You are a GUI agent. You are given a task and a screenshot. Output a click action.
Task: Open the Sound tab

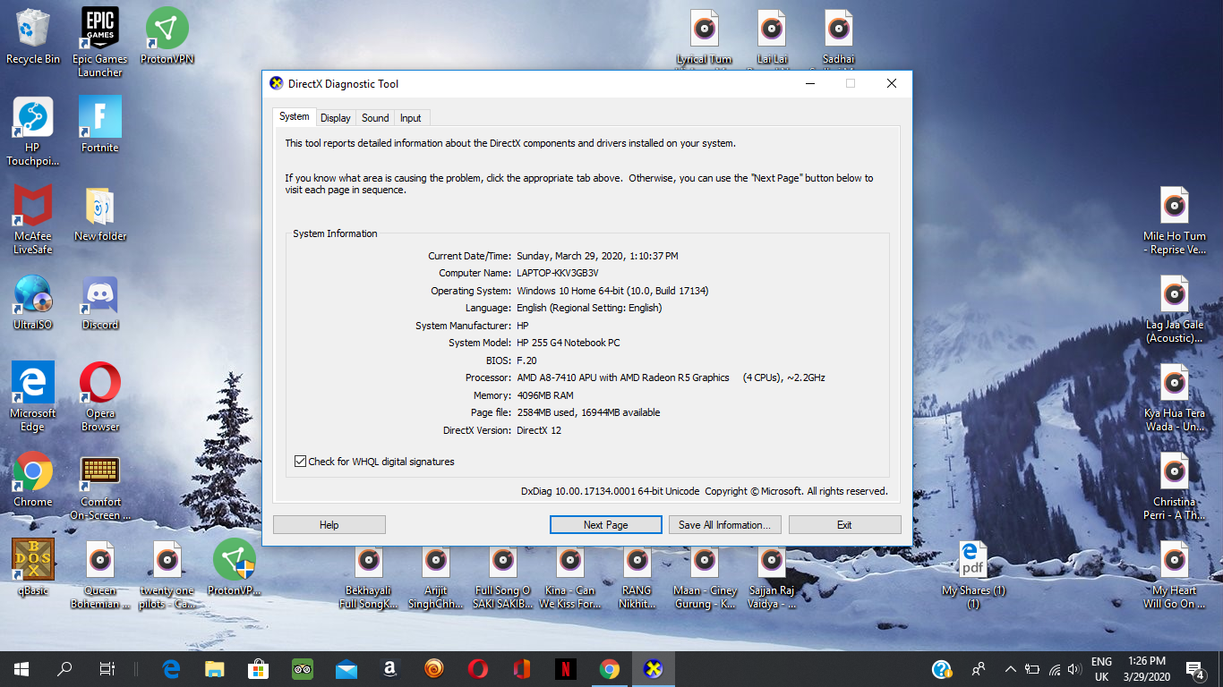(x=374, y=117)
